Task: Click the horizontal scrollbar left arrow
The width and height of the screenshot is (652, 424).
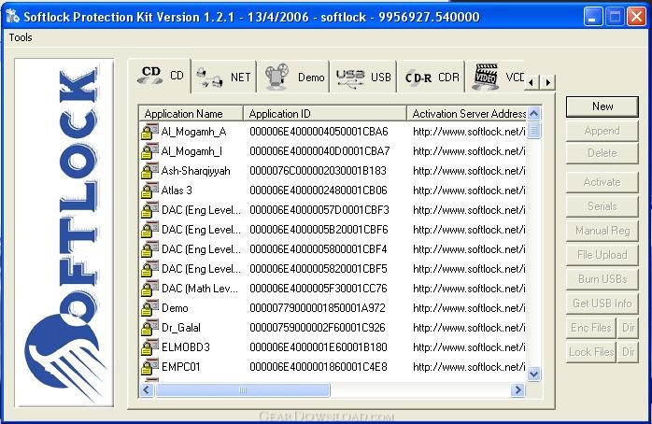Action: tap(147, 390)
